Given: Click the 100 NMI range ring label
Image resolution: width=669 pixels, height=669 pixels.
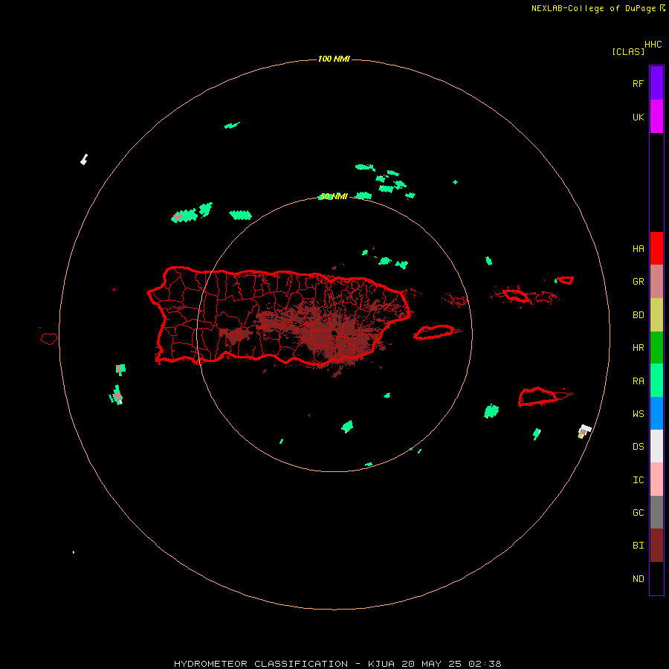Looking at the screenshot, I should 334,59.
